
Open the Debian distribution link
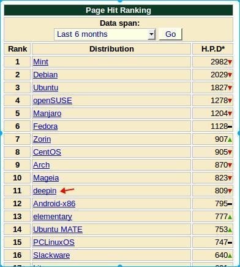click(x=45, y=75)
